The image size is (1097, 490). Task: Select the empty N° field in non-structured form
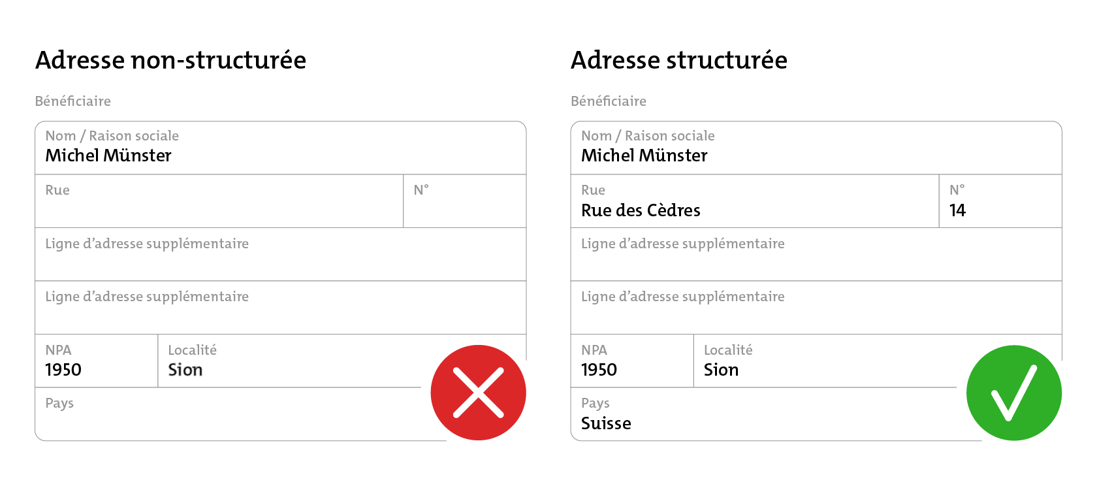[x=465, y=201]
